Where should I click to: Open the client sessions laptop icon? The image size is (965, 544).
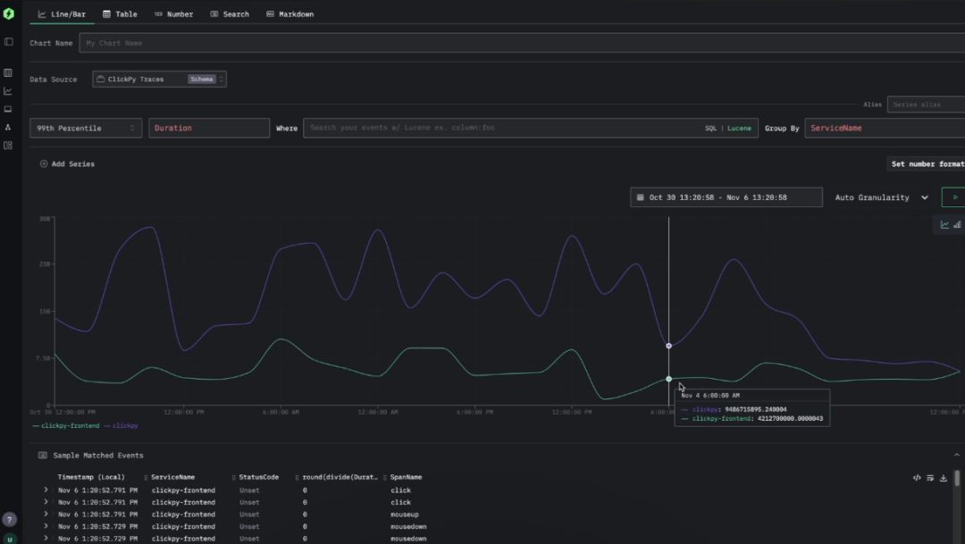point(8,109)
